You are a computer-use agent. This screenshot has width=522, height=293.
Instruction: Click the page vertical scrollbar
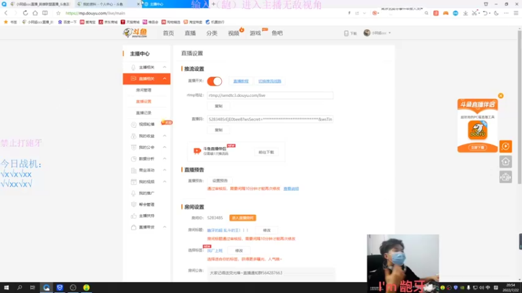(519, 106)
